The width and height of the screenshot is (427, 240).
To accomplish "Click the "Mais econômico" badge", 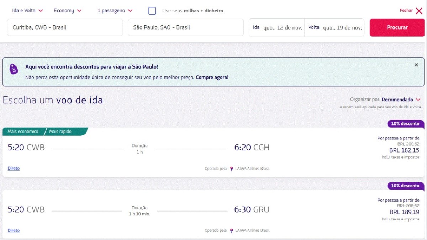I will [x=22, y=131].
